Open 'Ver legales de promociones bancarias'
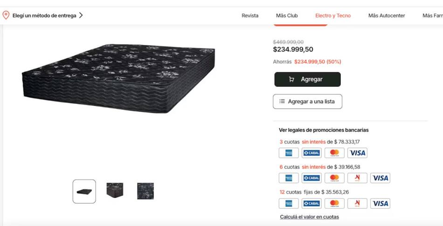 (324, 130)
